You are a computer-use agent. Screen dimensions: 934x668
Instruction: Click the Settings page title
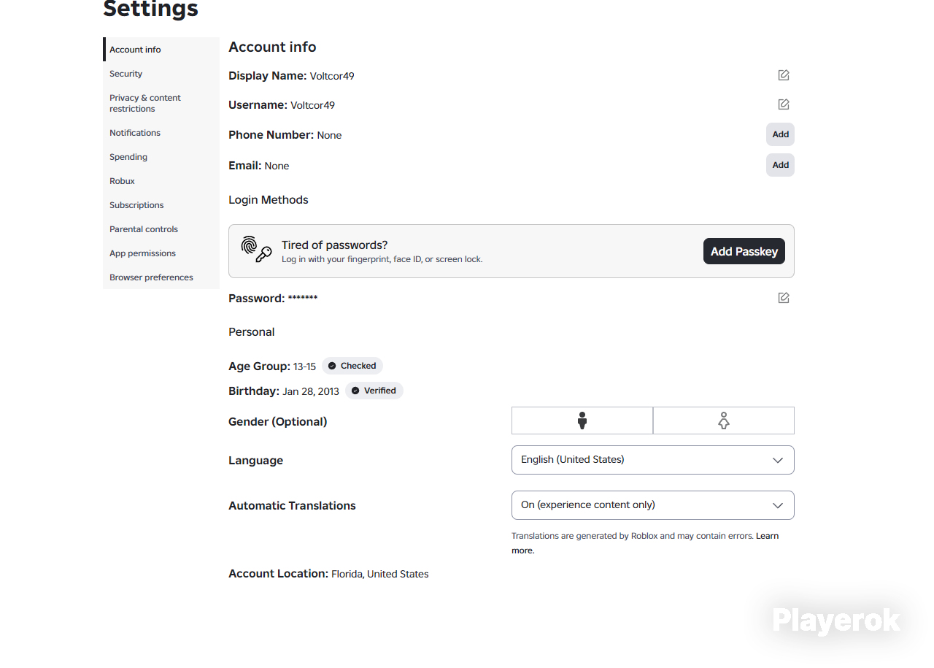(150, 9)
